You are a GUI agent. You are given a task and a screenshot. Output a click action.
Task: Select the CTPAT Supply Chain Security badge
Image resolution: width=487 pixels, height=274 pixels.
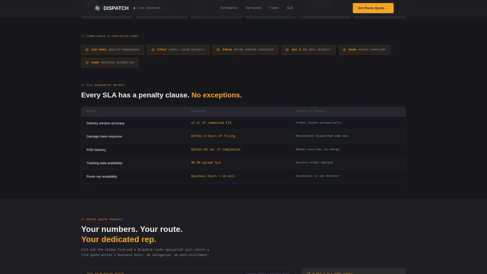pos(178,50)
